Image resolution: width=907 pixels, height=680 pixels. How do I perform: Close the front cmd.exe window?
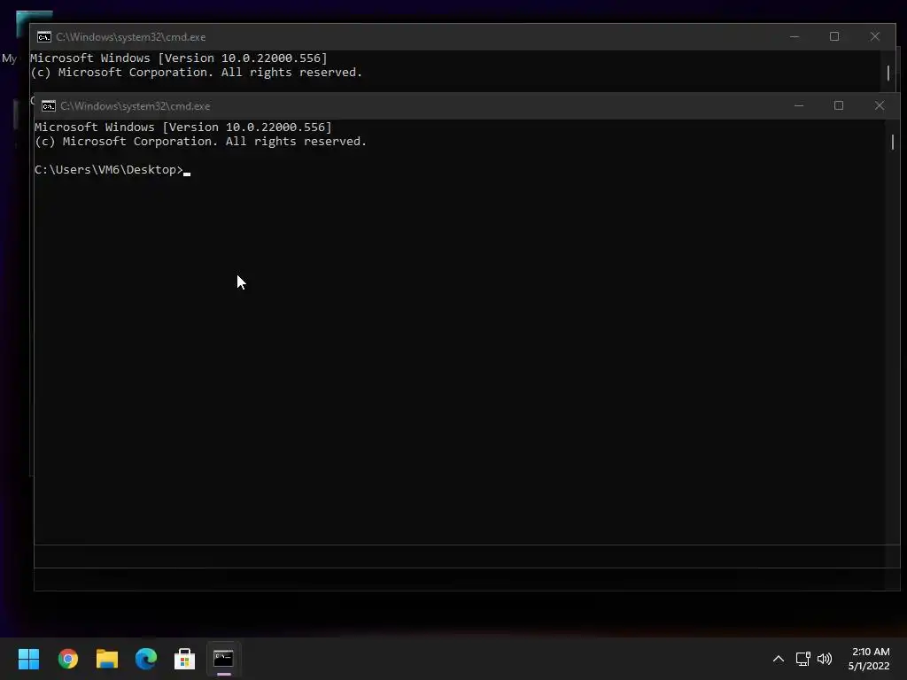[x=880, y=106]
